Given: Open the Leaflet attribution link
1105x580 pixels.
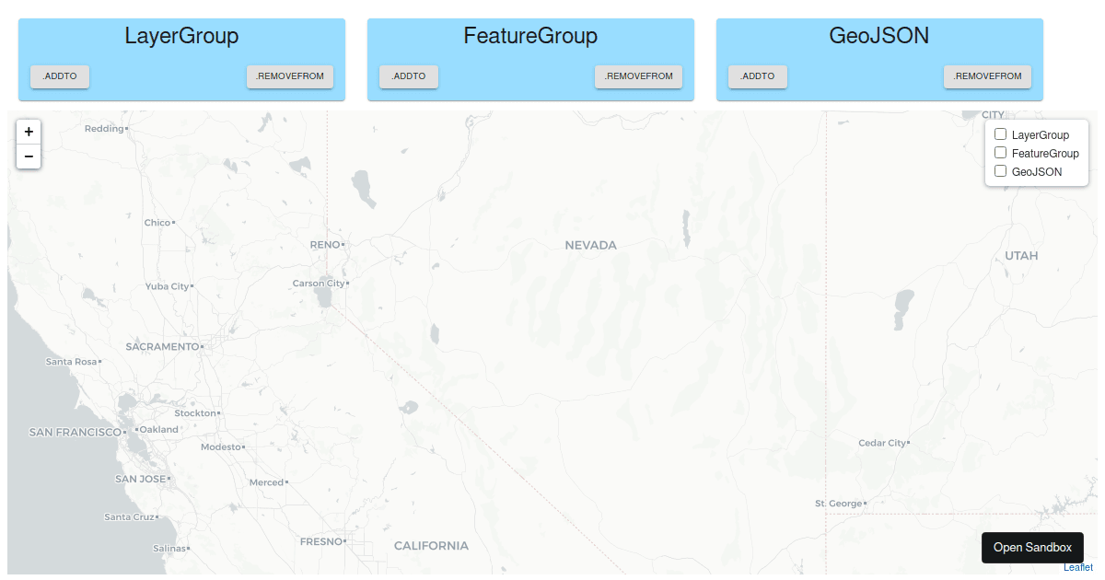Looking at the screenshot, I should coord(1079,567).
